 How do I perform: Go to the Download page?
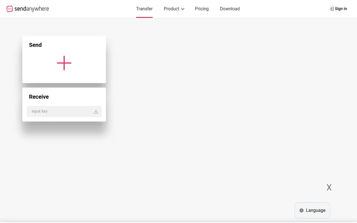(230, 9)
